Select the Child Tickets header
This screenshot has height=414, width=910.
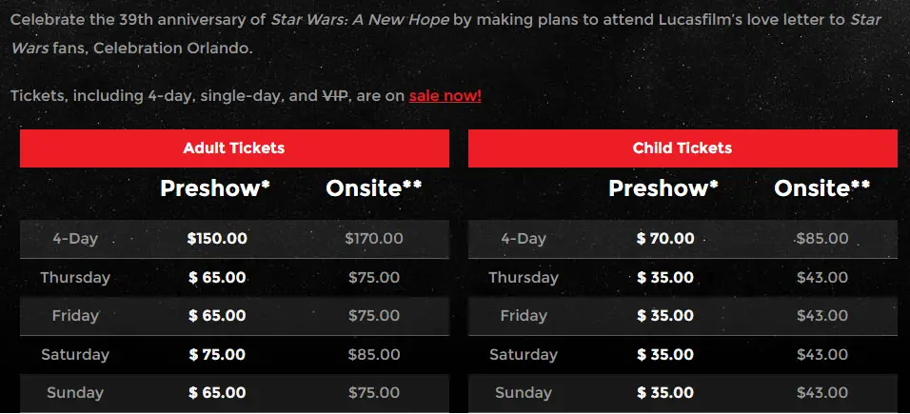tap(682, 148)
